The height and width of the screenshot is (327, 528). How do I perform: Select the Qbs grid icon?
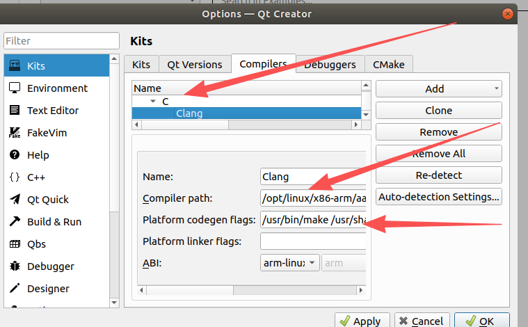click(x=15, y=244)
